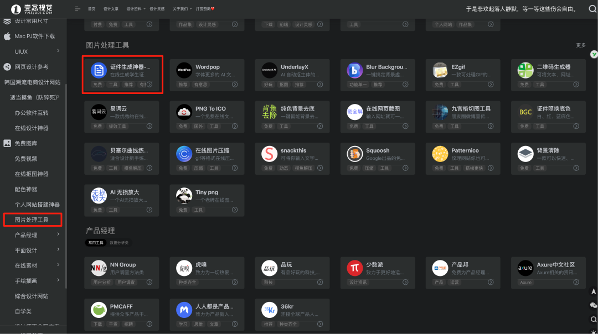
Task: Expand the UIUX sidebar submenu
Action: (x=58, y=51)
